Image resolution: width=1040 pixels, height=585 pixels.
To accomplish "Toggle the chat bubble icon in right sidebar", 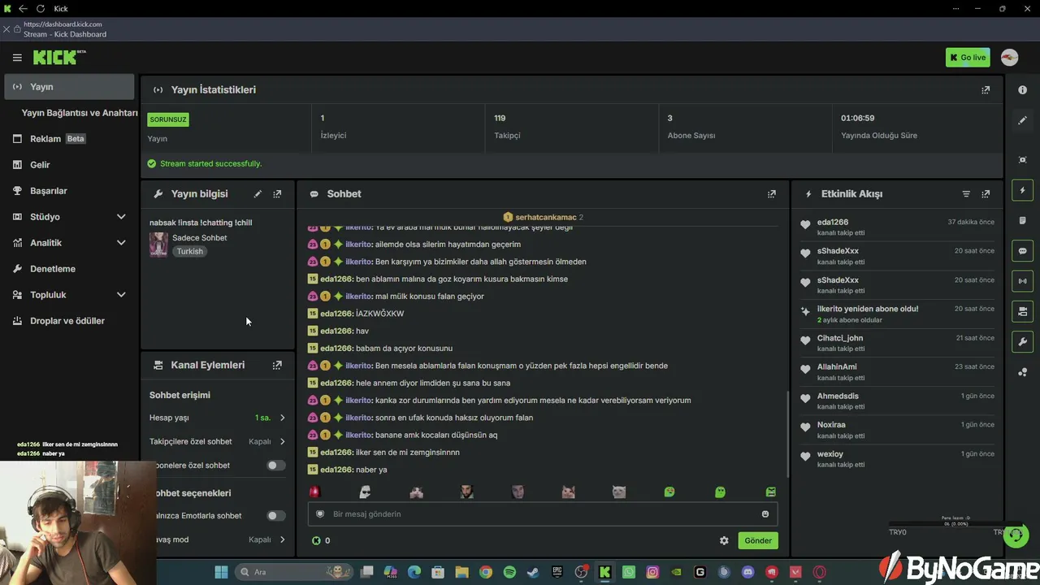I will point(1023,251).
